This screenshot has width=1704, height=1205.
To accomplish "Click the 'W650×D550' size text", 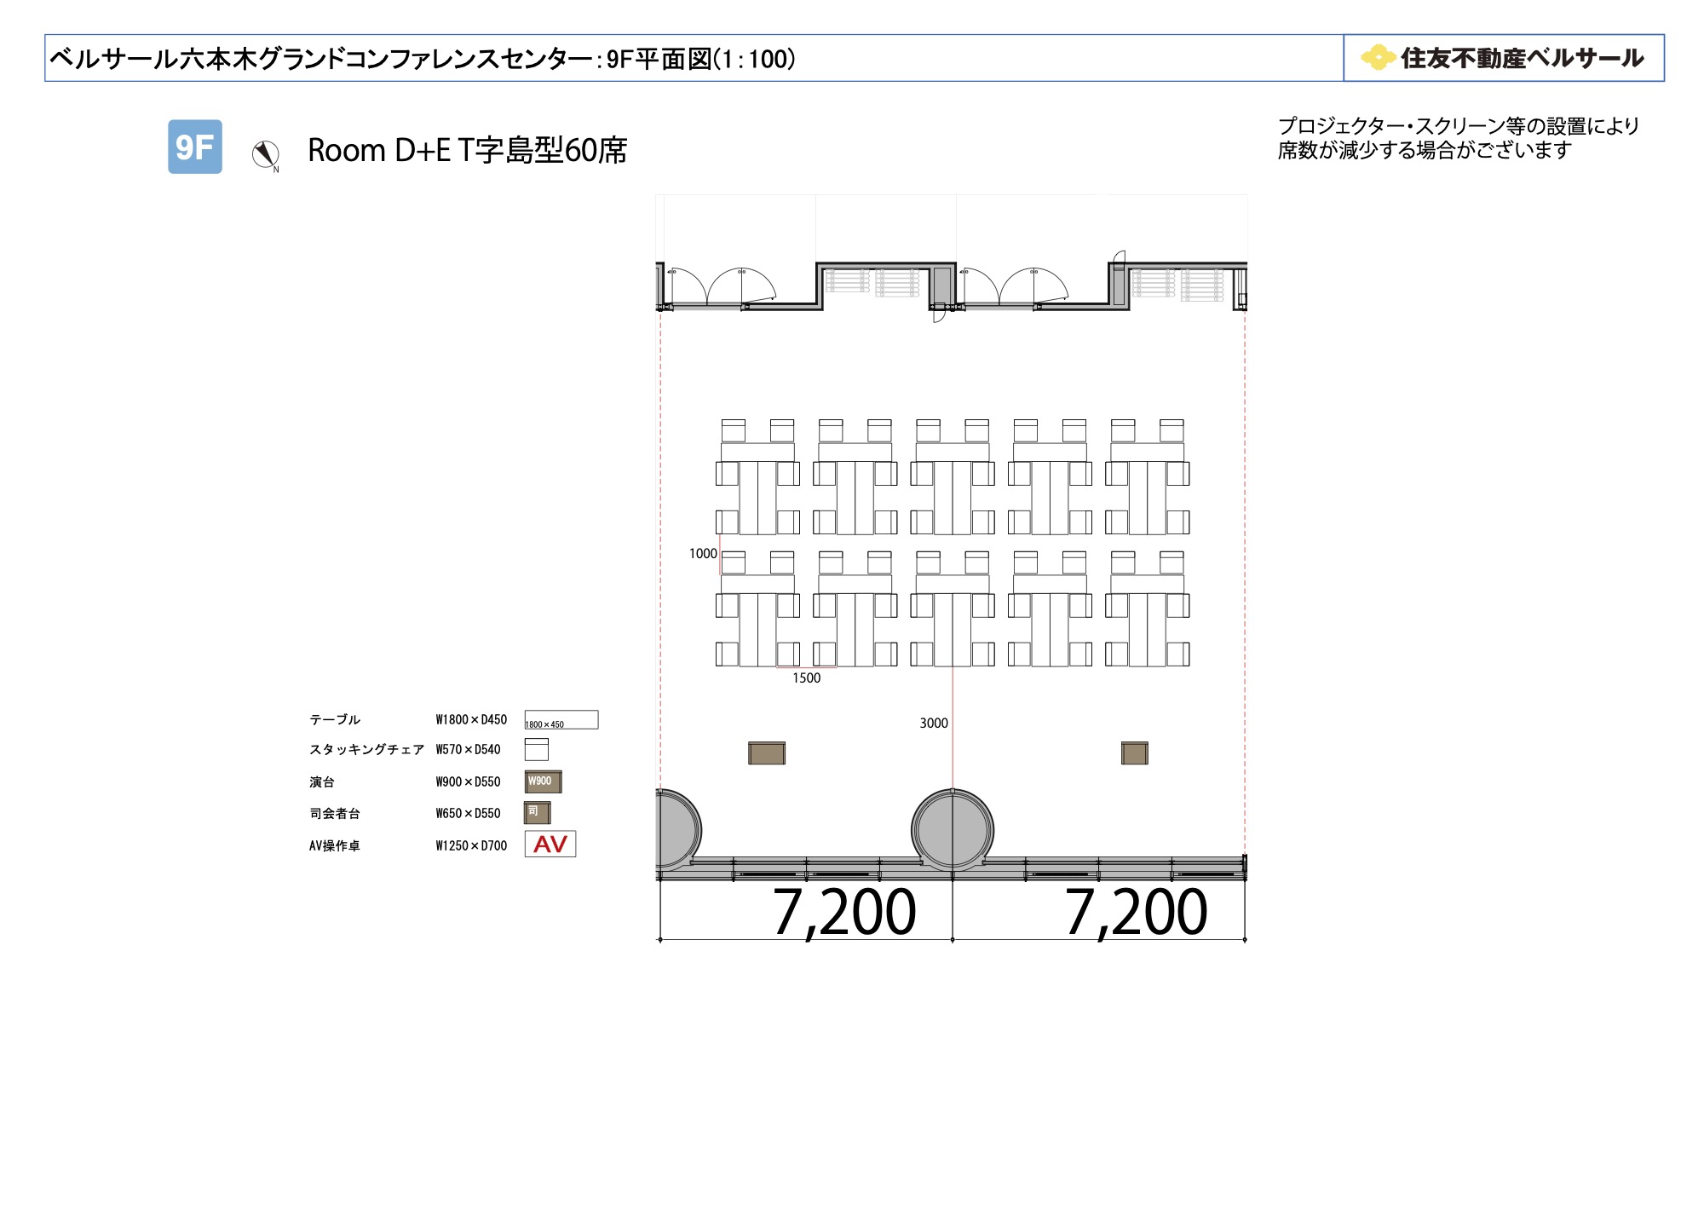I will pyautogui.click(x=468, y=813).
